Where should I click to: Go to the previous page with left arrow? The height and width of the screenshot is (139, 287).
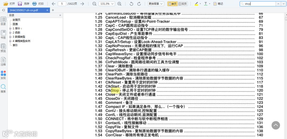click(x=53, y=4)
